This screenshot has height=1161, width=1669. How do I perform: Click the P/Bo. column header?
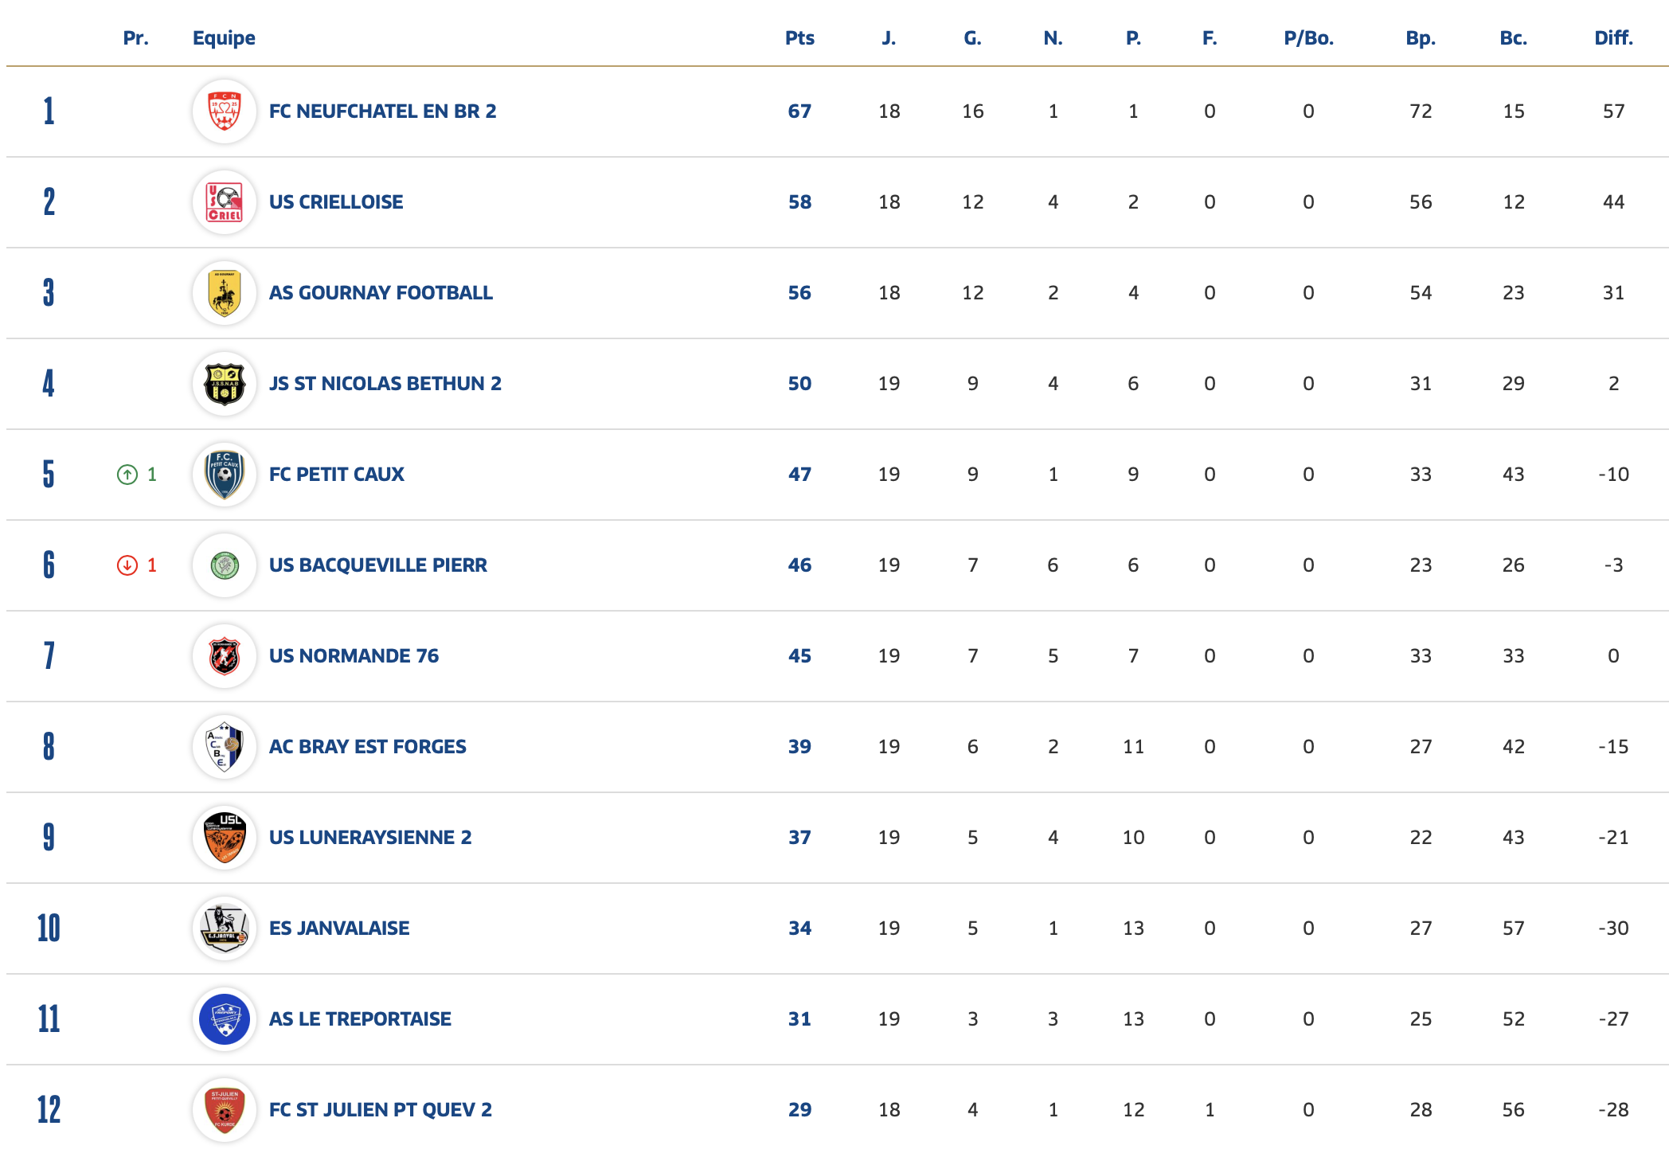pyautogui.click(x=1308, y=38)
